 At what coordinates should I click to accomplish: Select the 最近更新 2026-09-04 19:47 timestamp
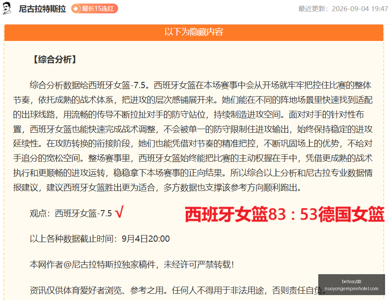(343, 9)
